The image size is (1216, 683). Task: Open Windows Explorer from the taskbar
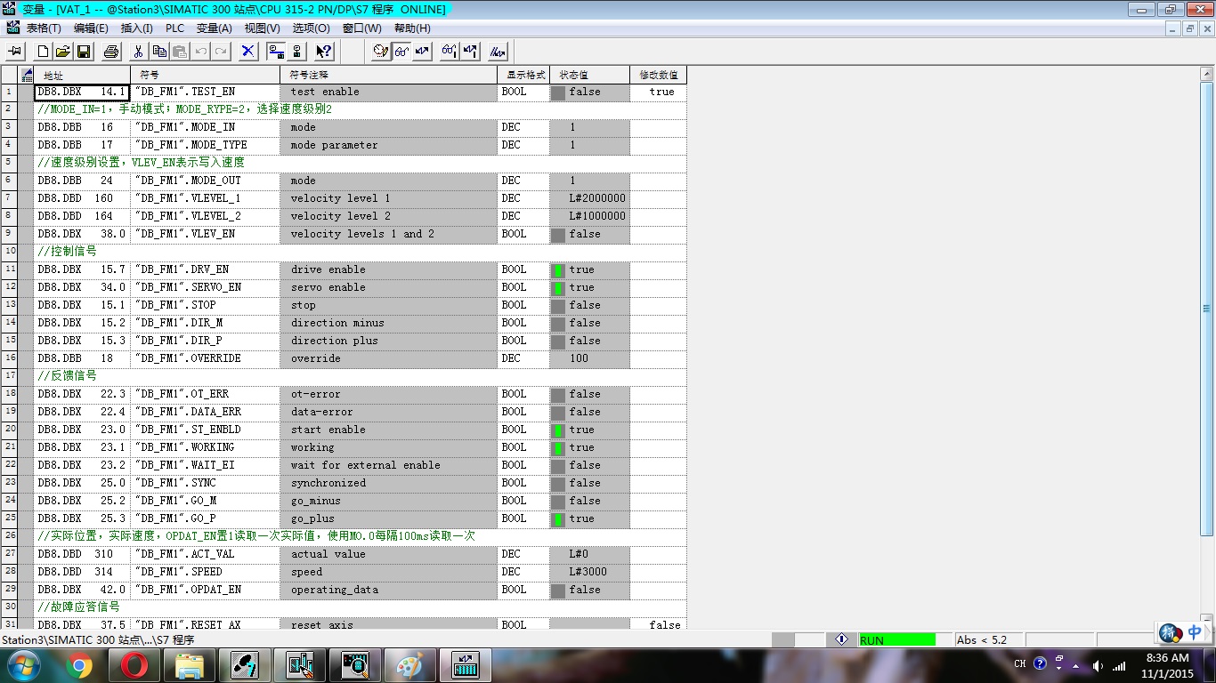pyautogui.click(x=190, y=665)
